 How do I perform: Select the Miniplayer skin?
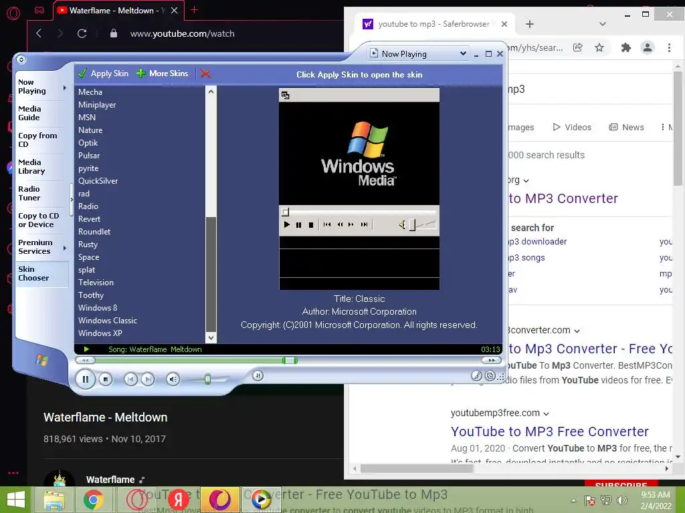point(97,105)
